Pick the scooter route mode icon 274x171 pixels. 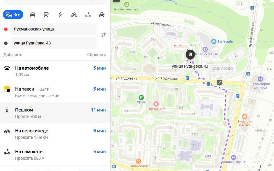point(88,15)
